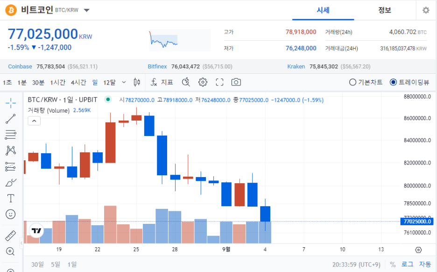
Task: Toggle 자동 auto scale
Action: (425, 264)
